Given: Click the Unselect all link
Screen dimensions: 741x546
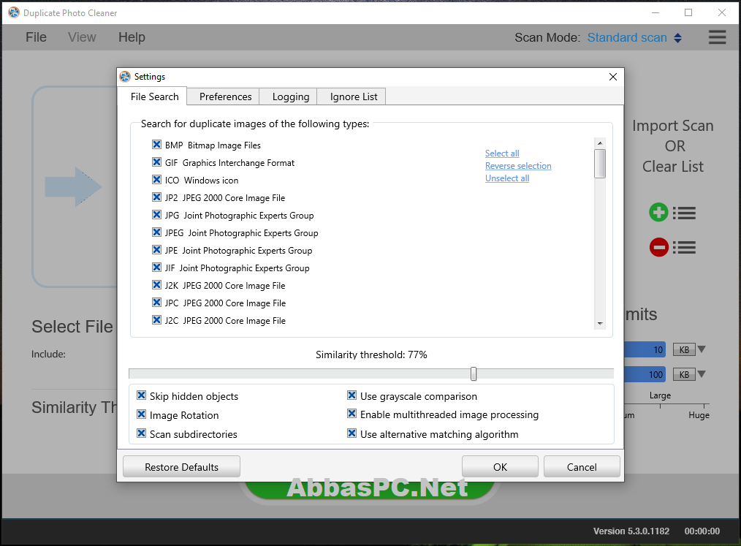Looking at the screenshot, I should [507, 178].
